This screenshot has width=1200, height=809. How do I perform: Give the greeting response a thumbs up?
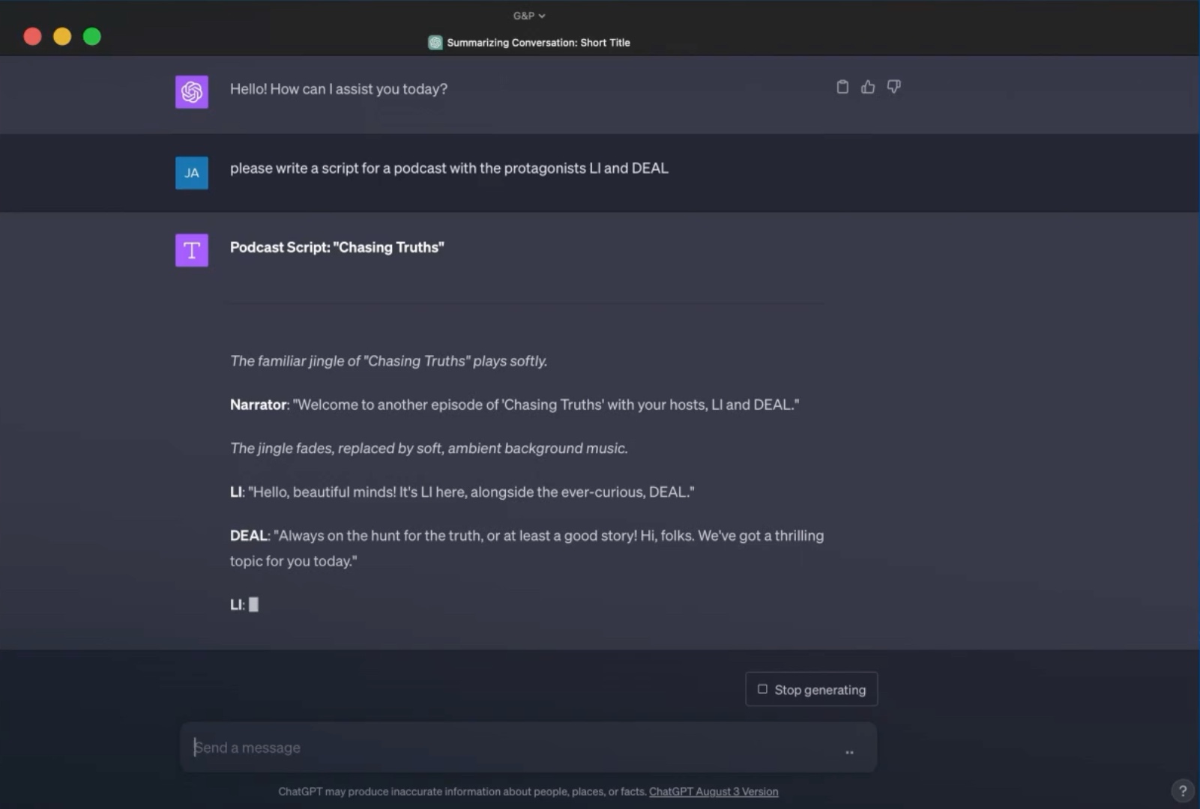(868, 87)
